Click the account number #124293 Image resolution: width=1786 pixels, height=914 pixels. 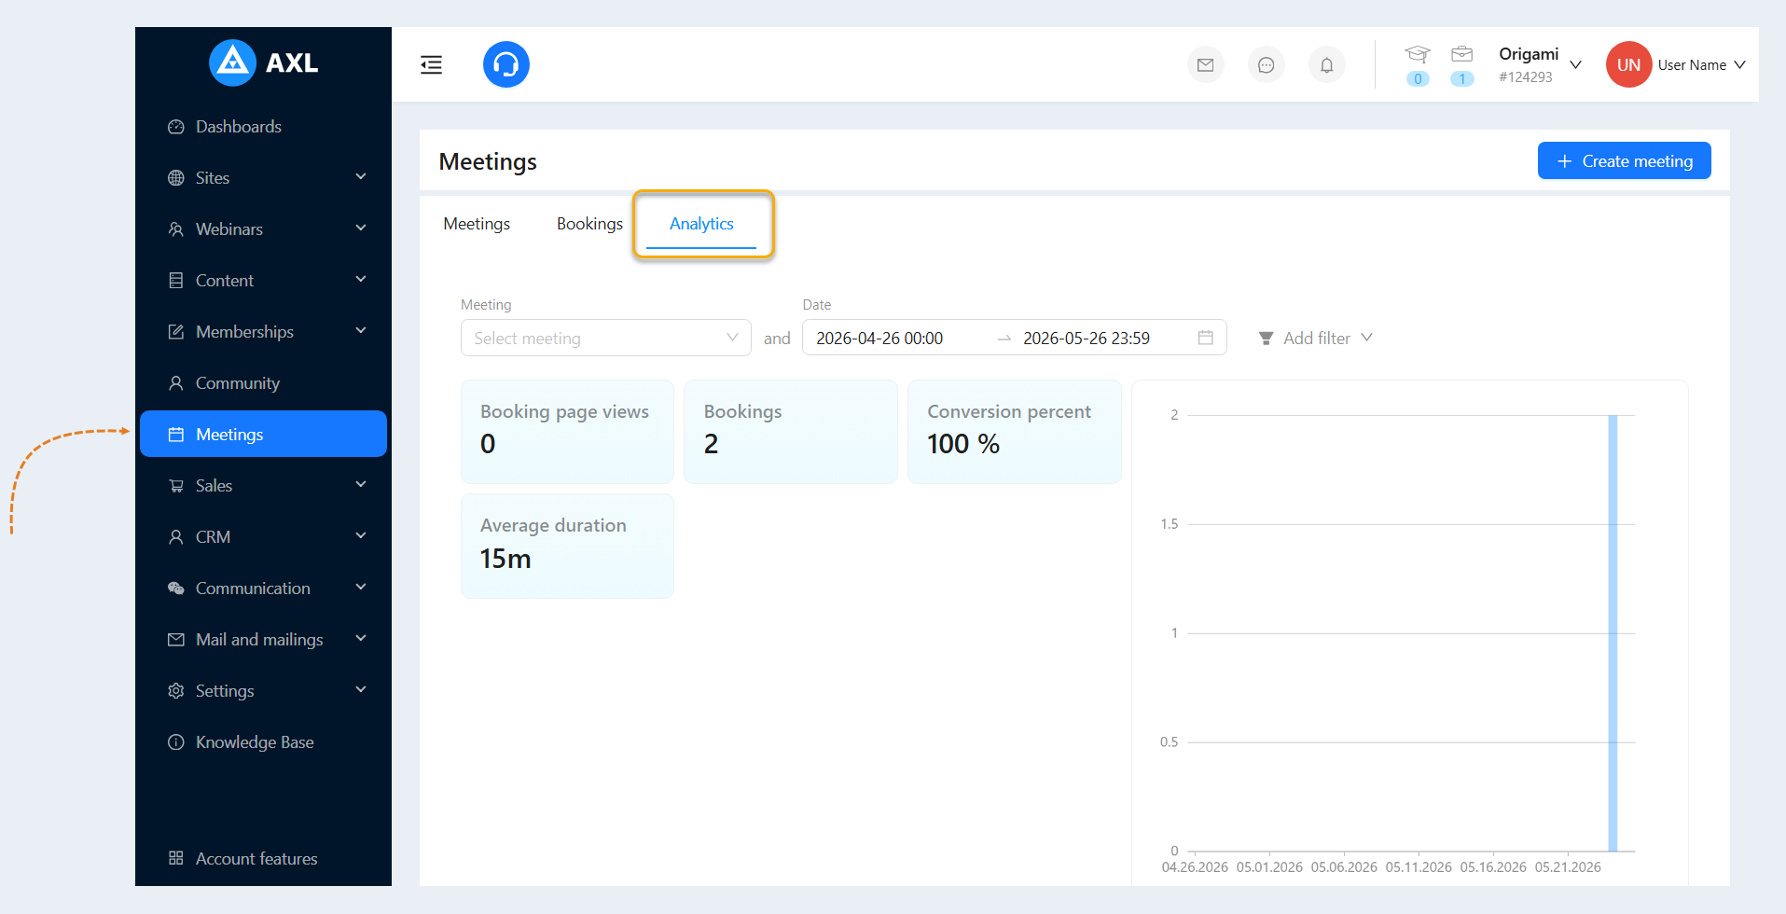click(x=1526, y=77)
